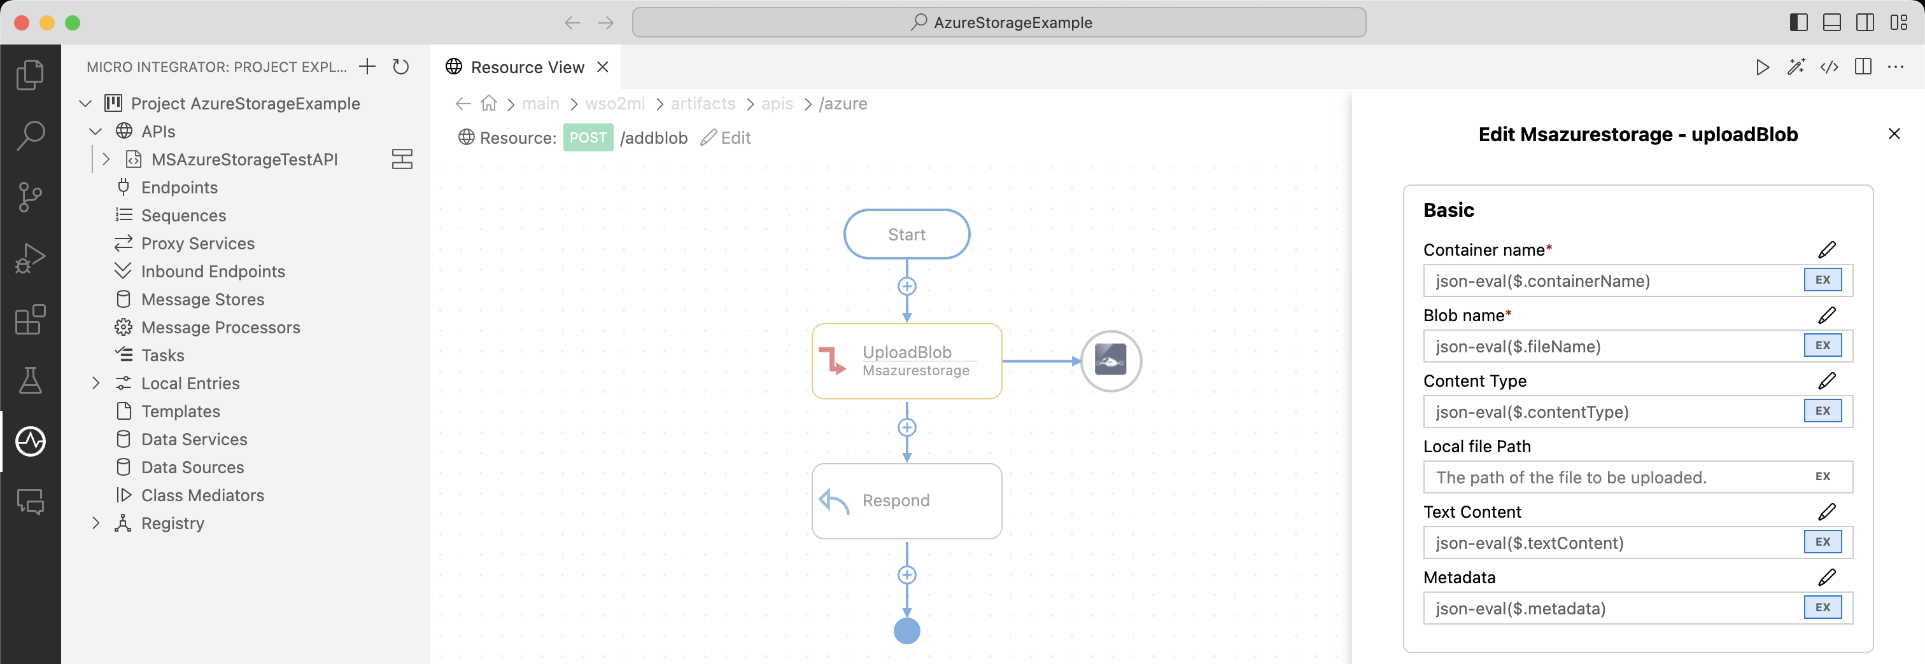
Task: Select the Respond mediator node
Action: tap(906, 501)
